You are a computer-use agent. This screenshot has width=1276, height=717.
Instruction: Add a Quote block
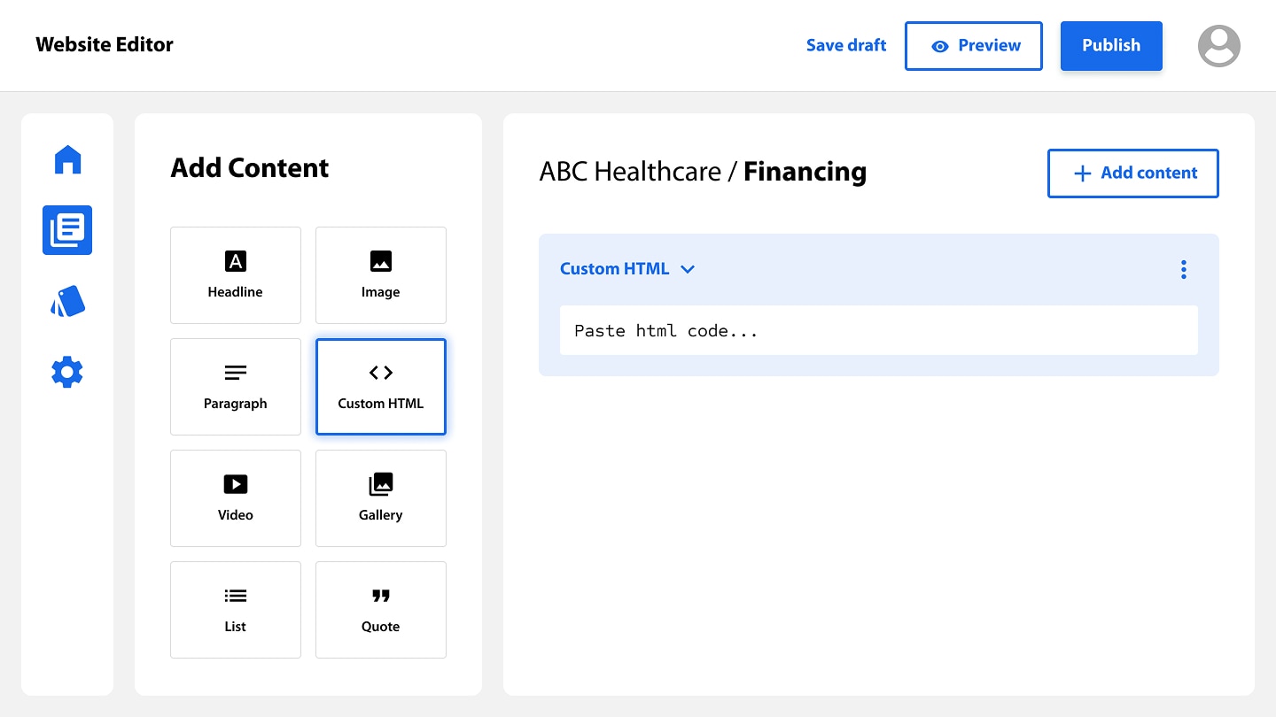pyautogui.click(x=381, y=610)
